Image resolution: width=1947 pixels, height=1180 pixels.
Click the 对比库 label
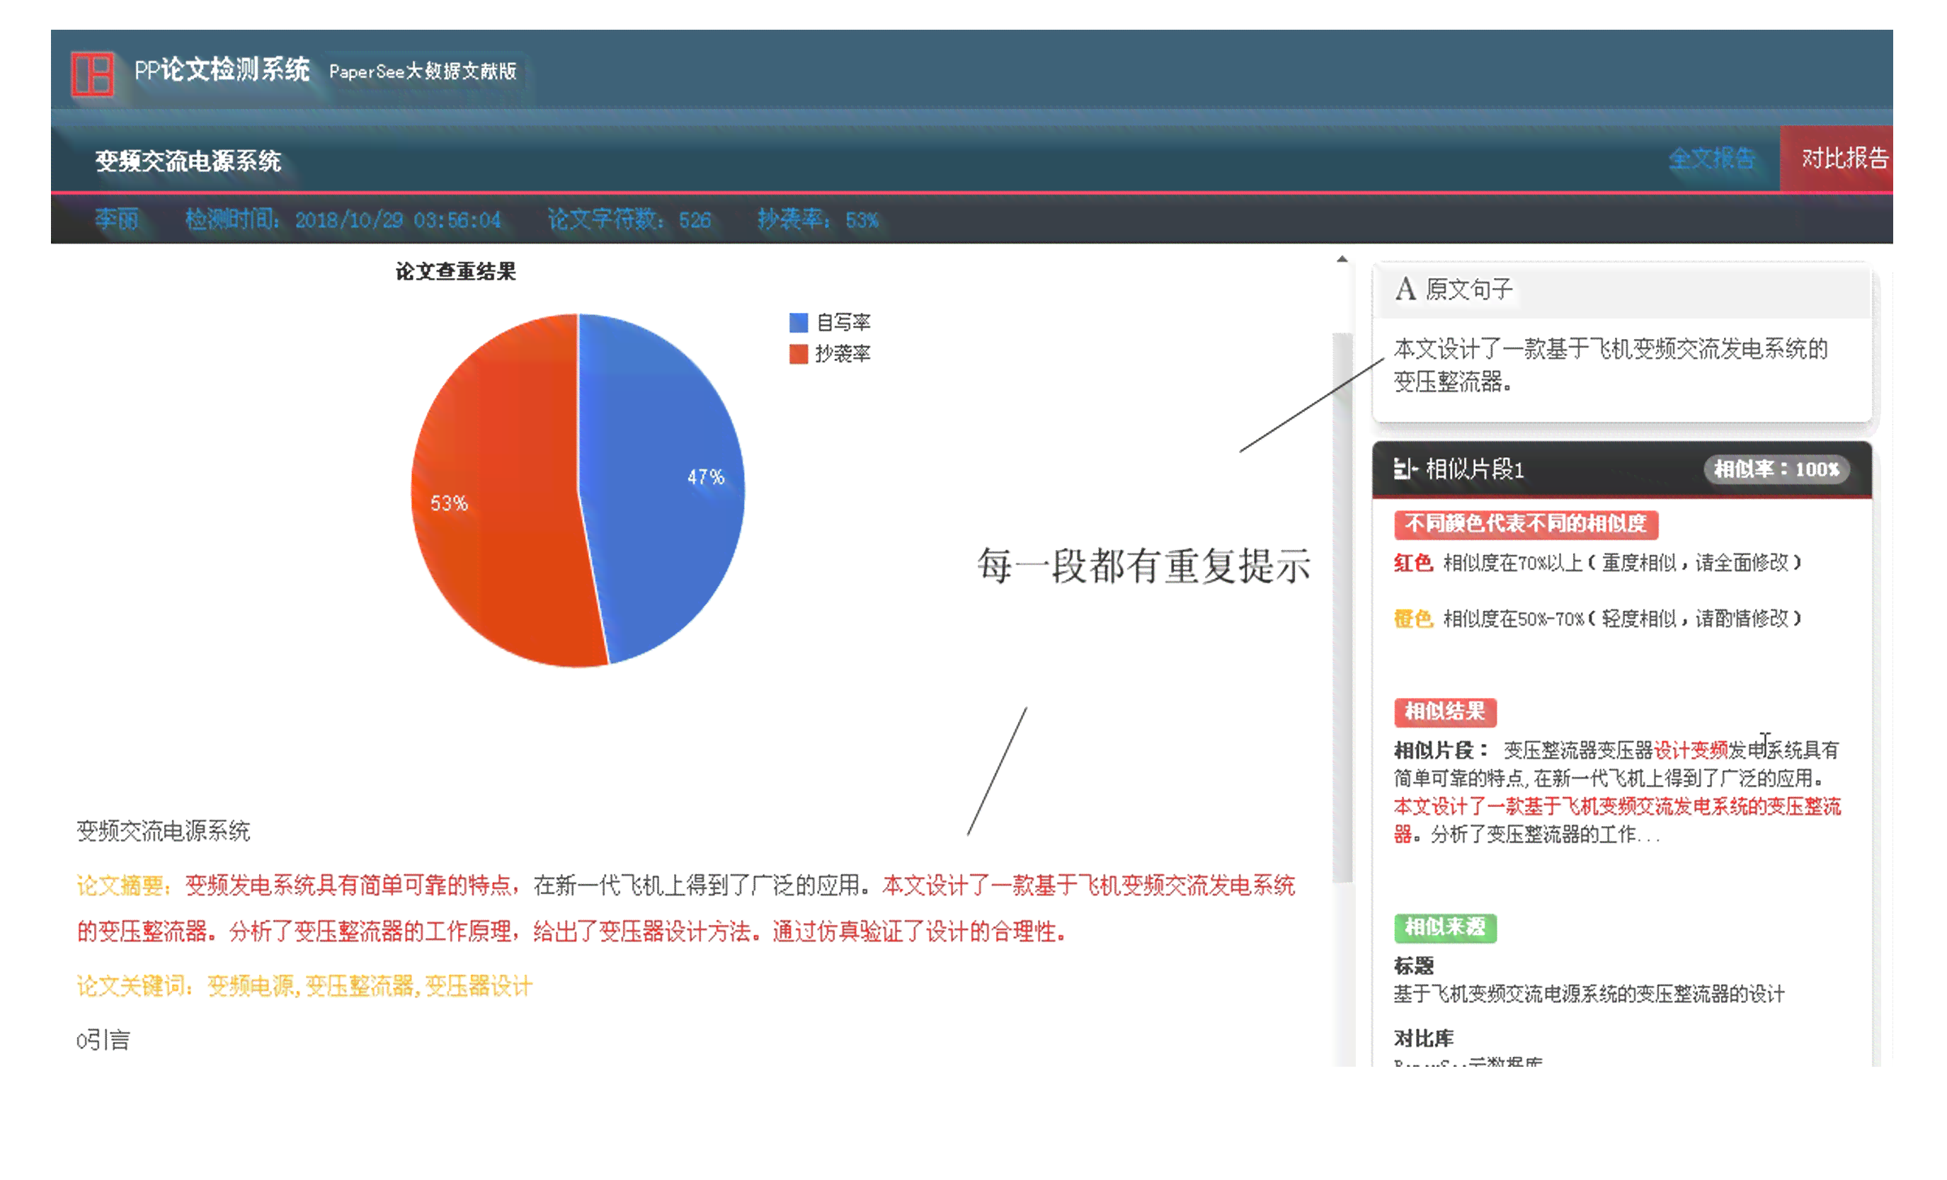1423,1038
